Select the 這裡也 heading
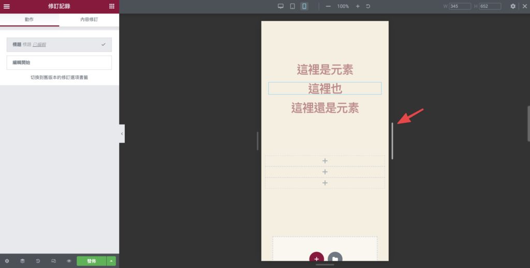This screenshot has height=268, width=530. (325, 89)
